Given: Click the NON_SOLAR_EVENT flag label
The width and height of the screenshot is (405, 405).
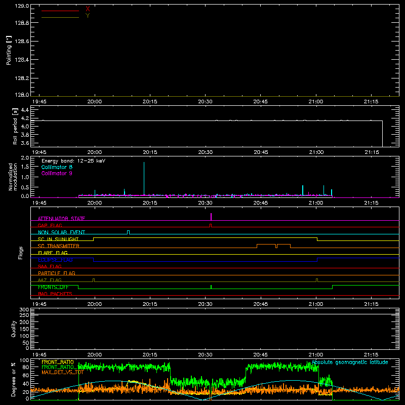Looking at the screenshot, I should pyautogui.click(x=61, y=232).
